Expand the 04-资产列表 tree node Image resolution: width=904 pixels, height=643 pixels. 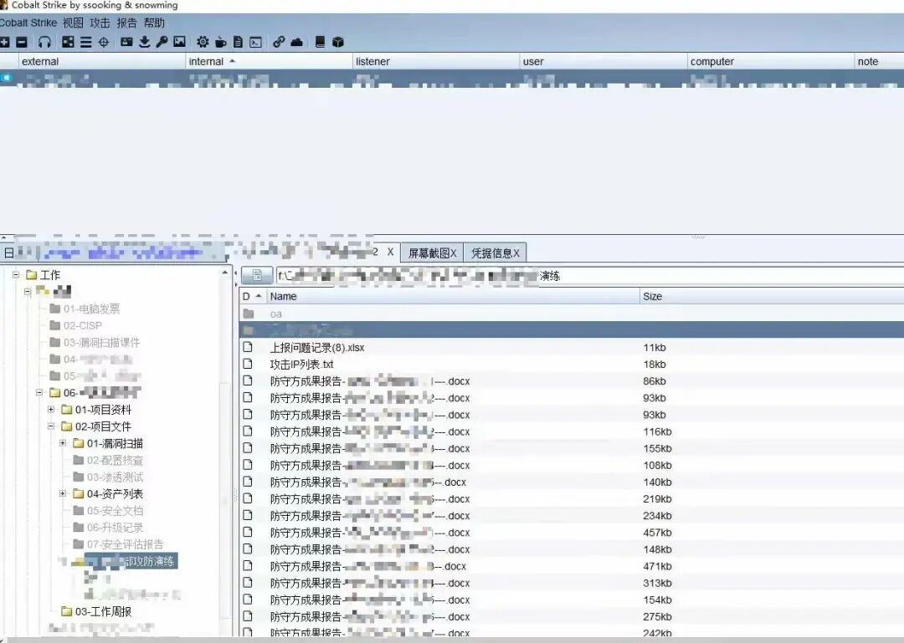pyautogui.click(x=63, y=494)
